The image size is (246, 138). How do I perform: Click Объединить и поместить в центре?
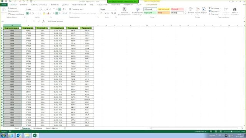click(82, 13)
